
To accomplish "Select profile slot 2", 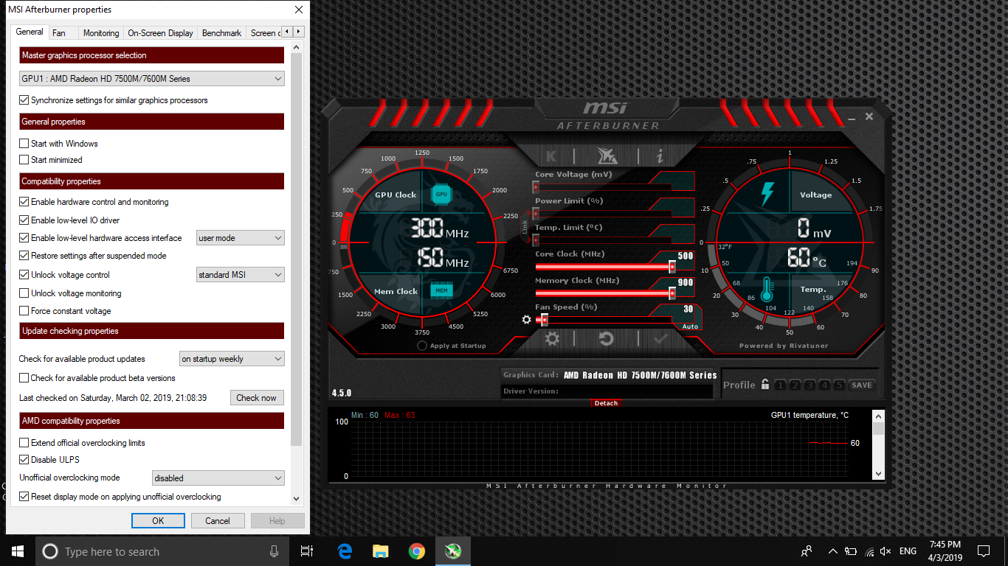I will coord(795,385).
